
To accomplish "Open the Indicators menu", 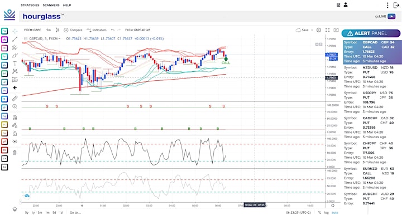I will tap(97, 30).
